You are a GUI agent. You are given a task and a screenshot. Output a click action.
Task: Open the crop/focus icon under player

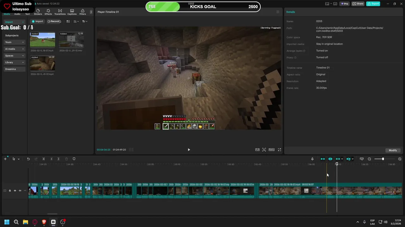tap(264, 150)
